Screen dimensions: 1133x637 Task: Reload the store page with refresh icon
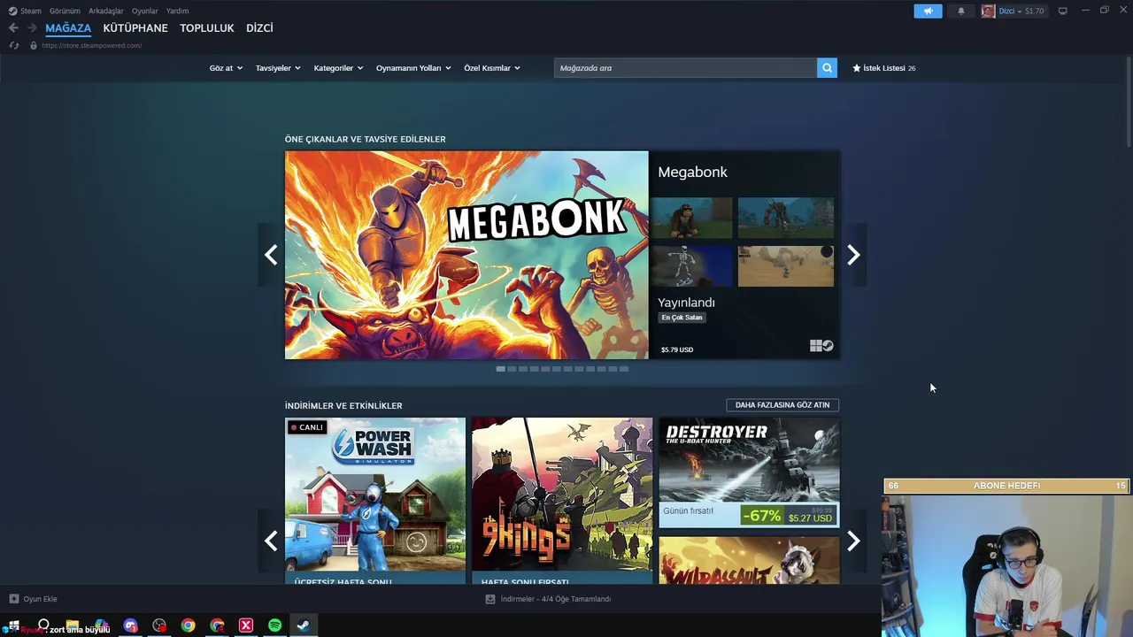pos(13,45)
